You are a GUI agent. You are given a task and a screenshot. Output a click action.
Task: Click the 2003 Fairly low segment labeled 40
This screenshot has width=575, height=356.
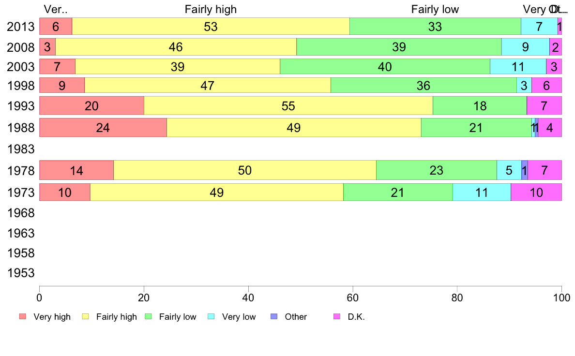tap(385, 67)
